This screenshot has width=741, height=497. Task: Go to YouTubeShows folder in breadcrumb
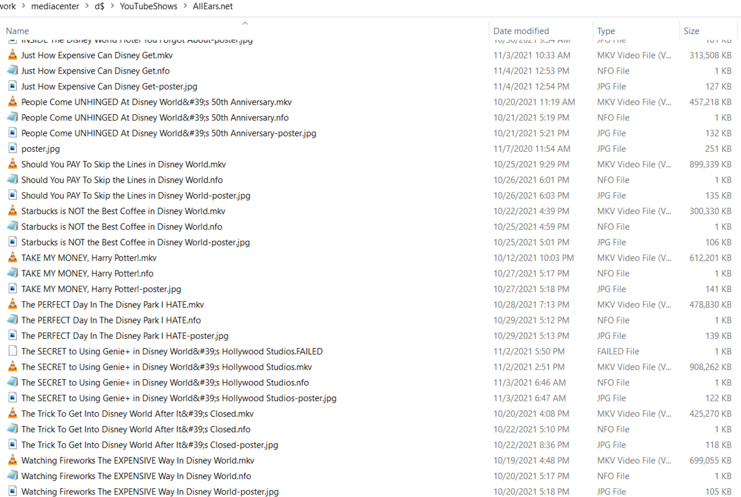pos(149,6)
